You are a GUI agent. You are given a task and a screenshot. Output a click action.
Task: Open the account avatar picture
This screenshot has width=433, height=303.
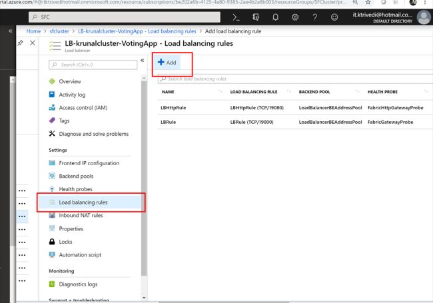click(423, 17)
